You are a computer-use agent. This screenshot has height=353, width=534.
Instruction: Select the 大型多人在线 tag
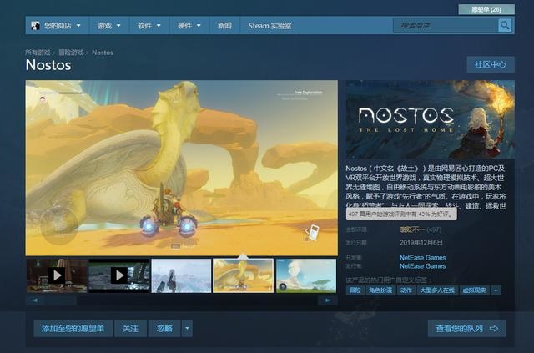click(x=437, y=290)
